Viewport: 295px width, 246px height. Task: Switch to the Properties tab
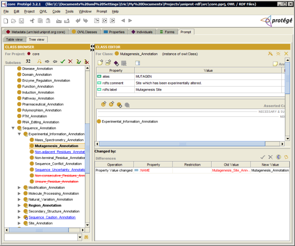[x=114, y=32]
